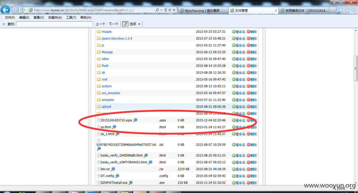Click inside the 查找 text field

click(55, 24)
